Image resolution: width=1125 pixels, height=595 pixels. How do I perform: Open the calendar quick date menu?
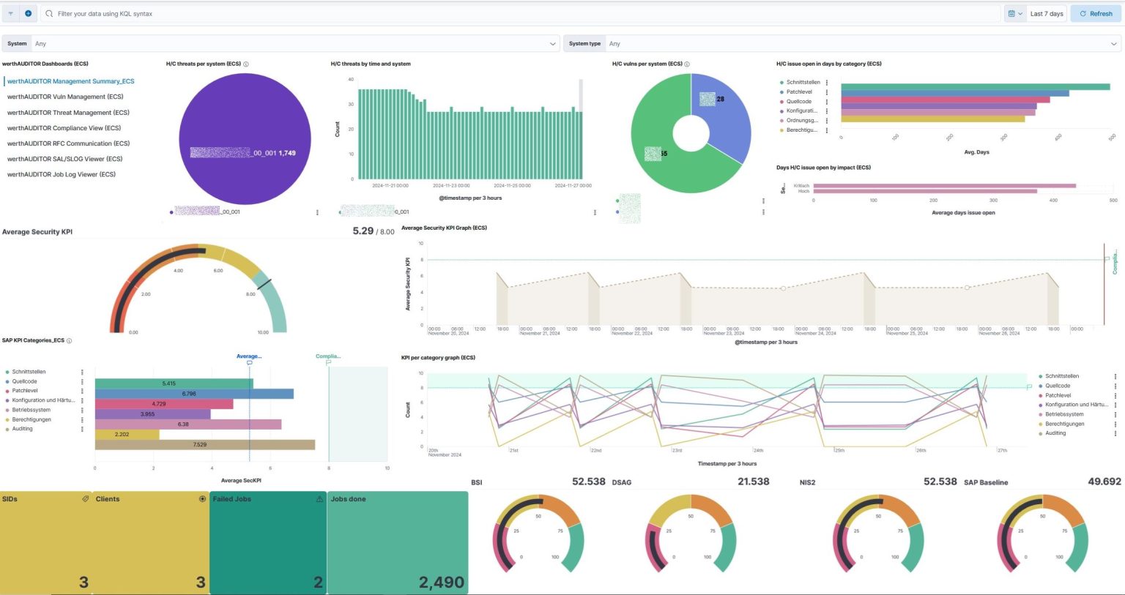(x=1014, y=14)
